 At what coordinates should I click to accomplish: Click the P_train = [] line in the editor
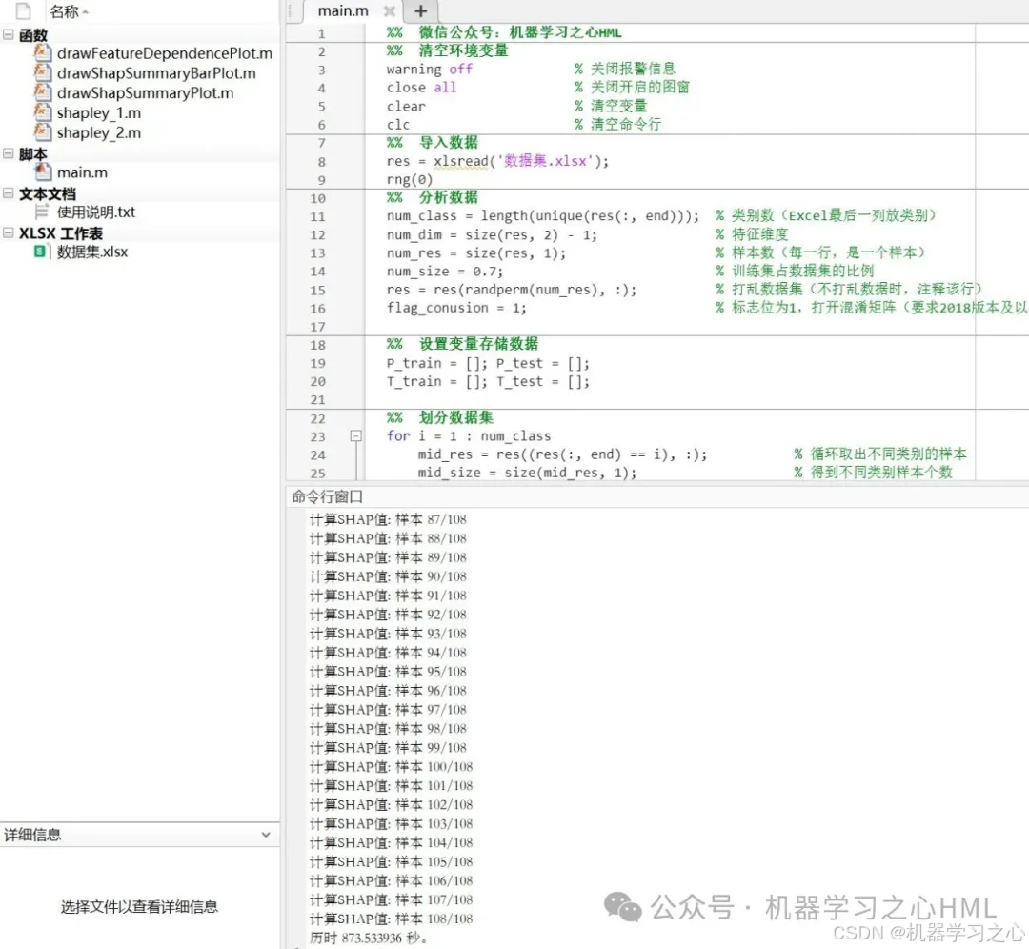(x=488, y=363)
